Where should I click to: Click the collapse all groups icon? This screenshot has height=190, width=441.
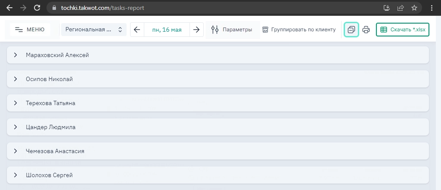point(351,30)
